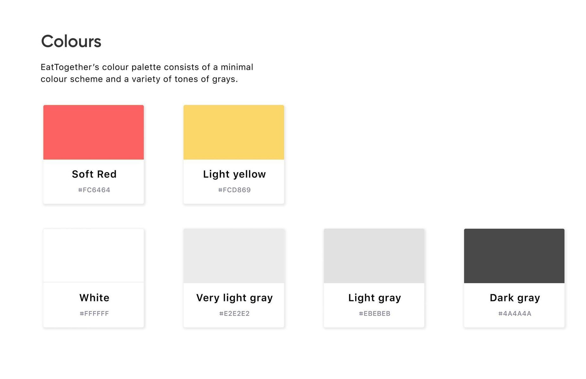Click the hex code #4A4A4A
The width and height of the screenshot is (586, 379).
click(515, 314)
